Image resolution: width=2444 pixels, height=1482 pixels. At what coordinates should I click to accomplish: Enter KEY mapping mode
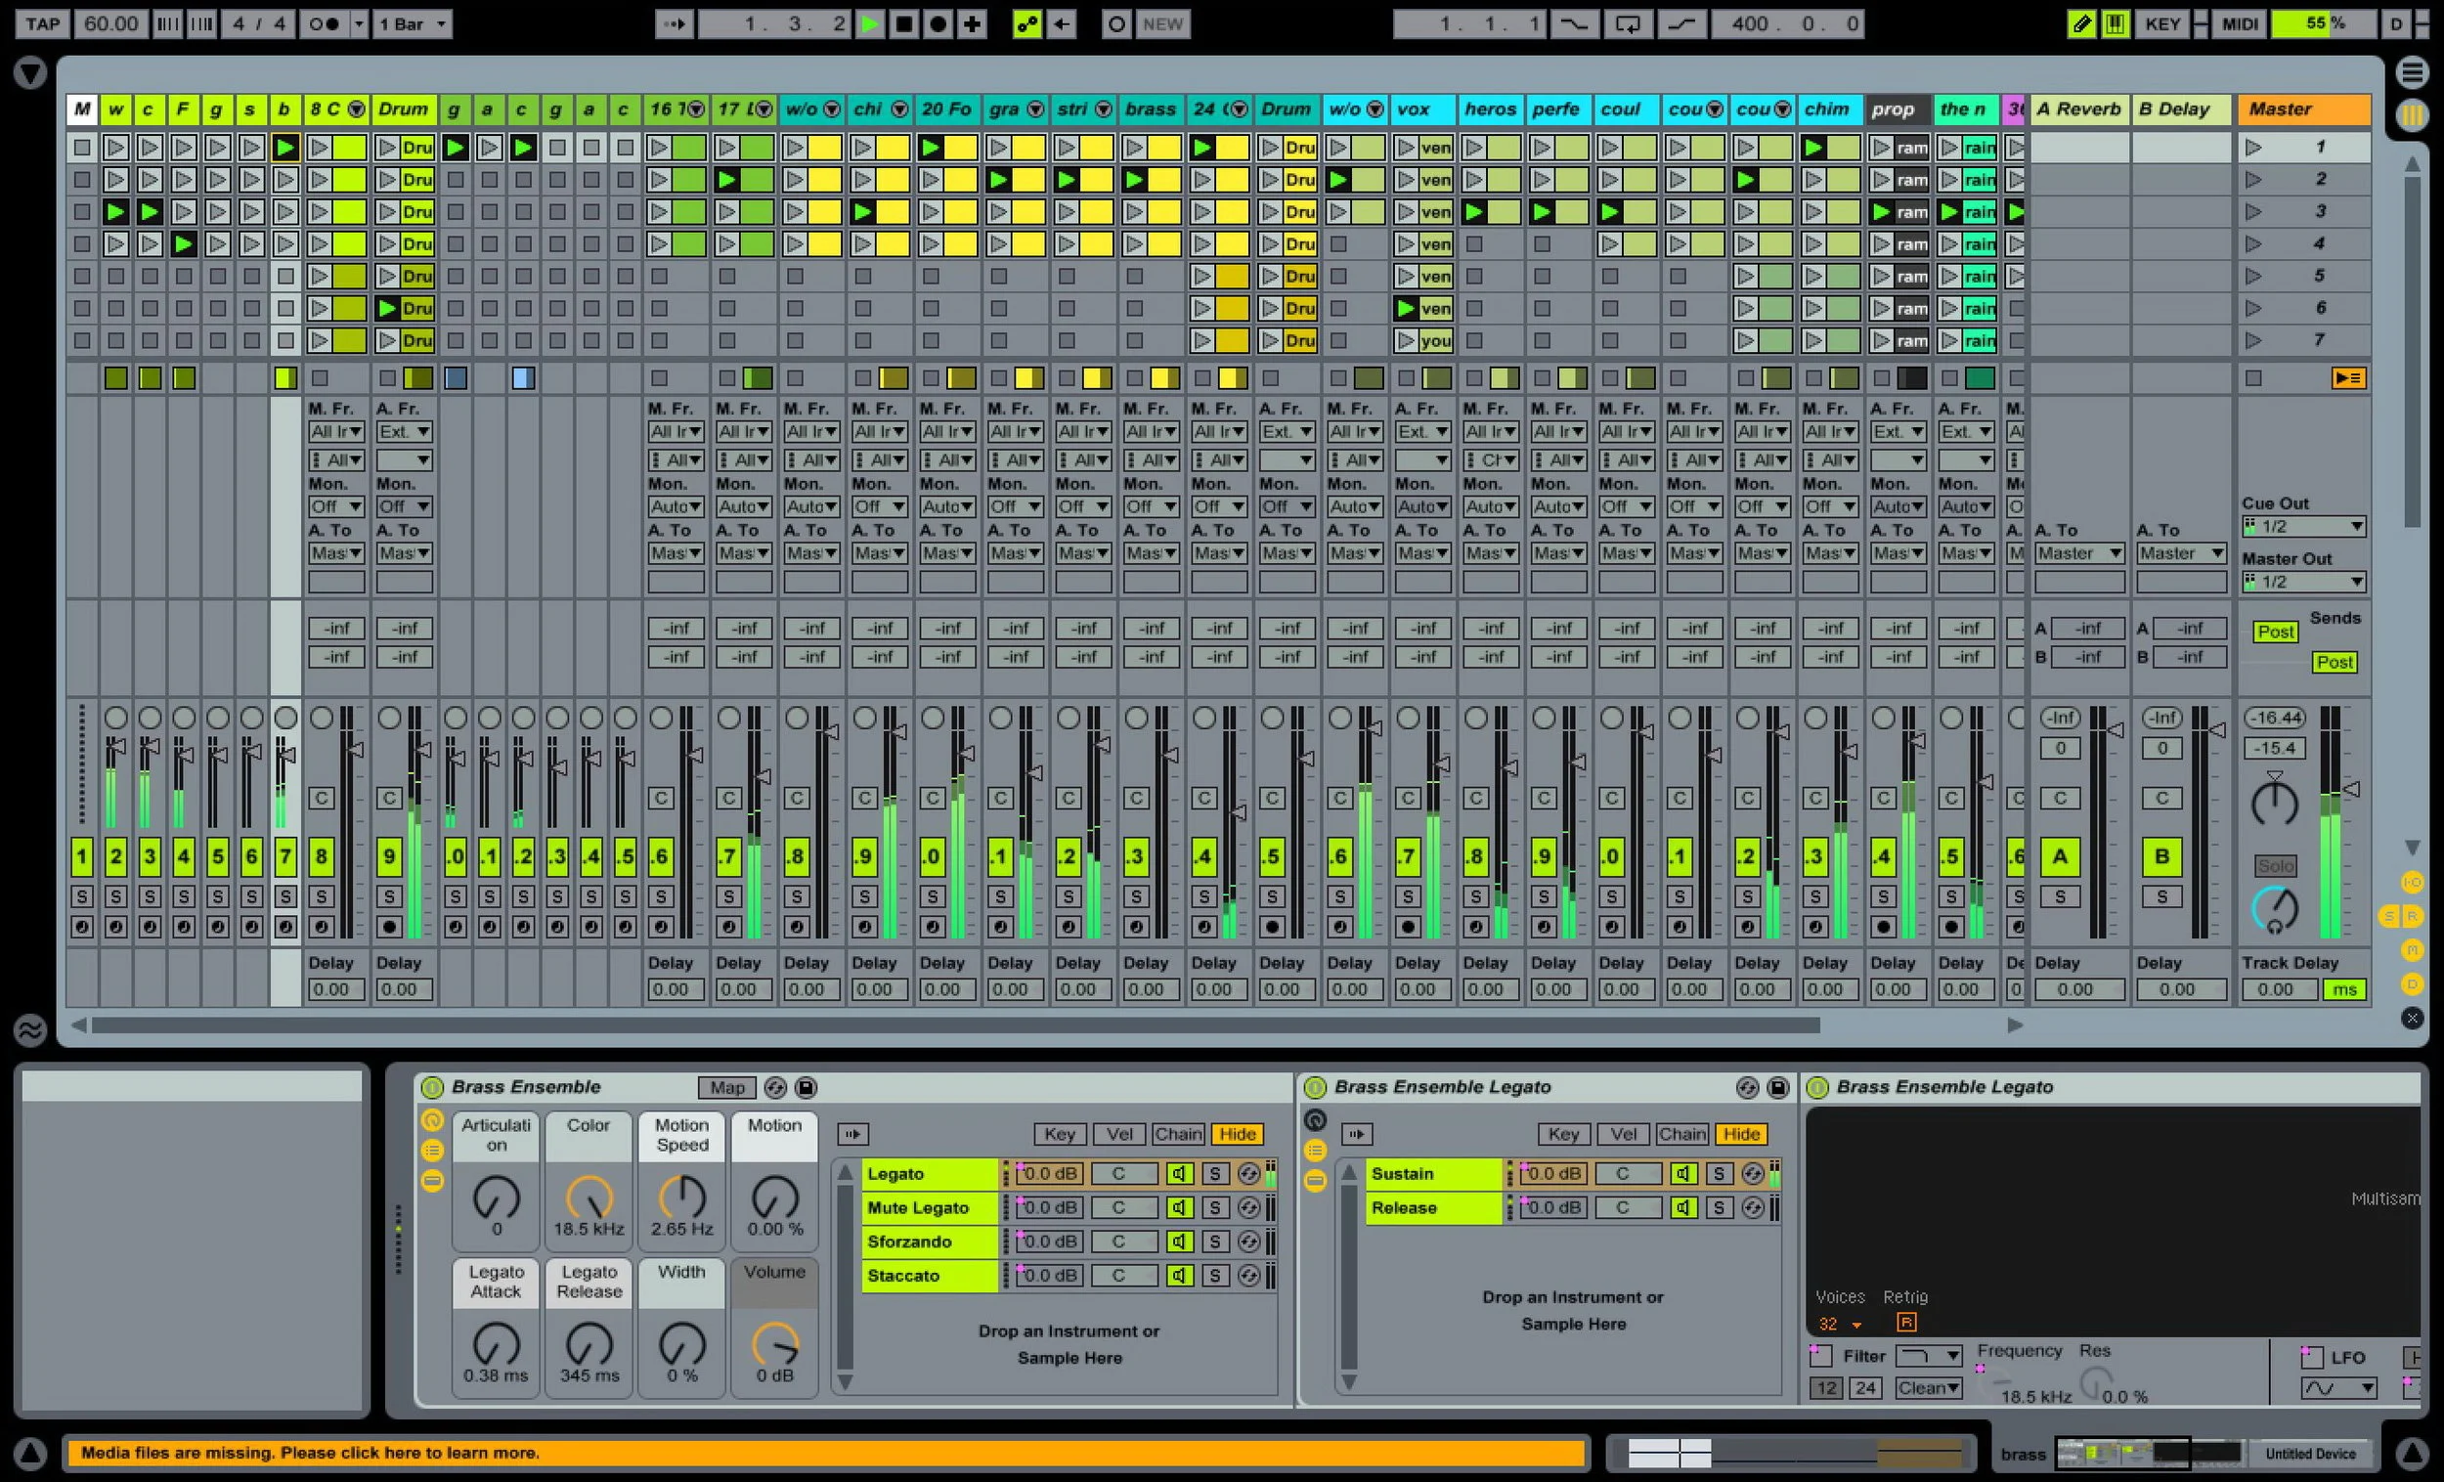[2162, 22]
